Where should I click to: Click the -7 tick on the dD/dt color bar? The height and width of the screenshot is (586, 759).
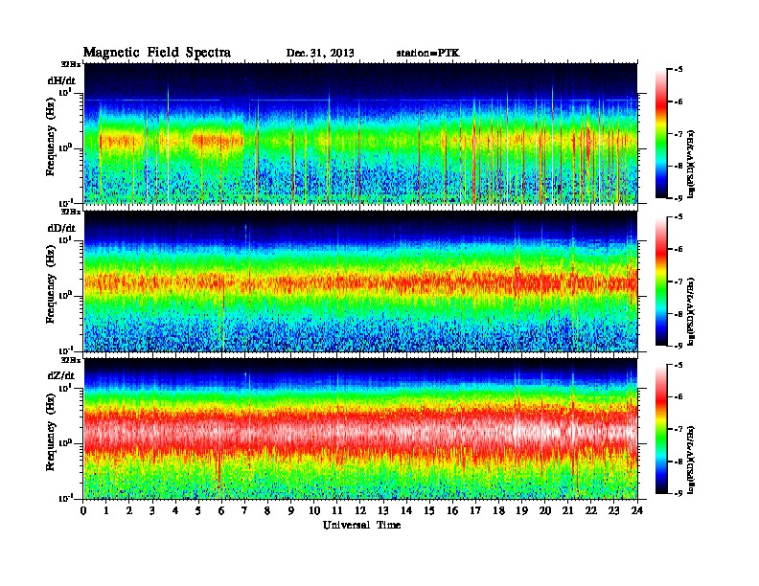[x=678, y=282]
